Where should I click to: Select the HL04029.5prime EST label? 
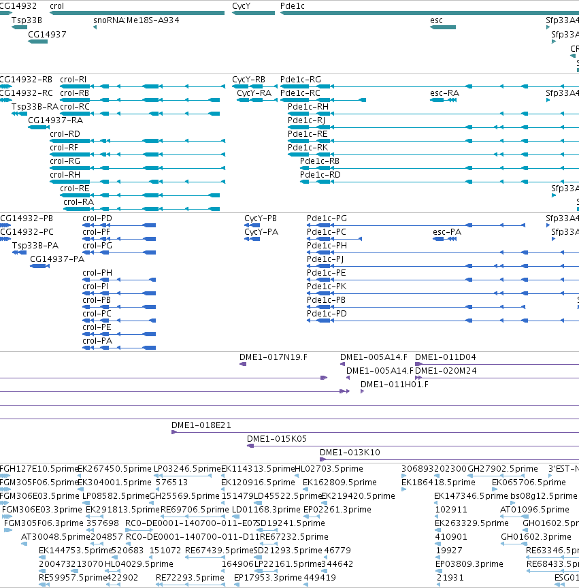[139, 564]
